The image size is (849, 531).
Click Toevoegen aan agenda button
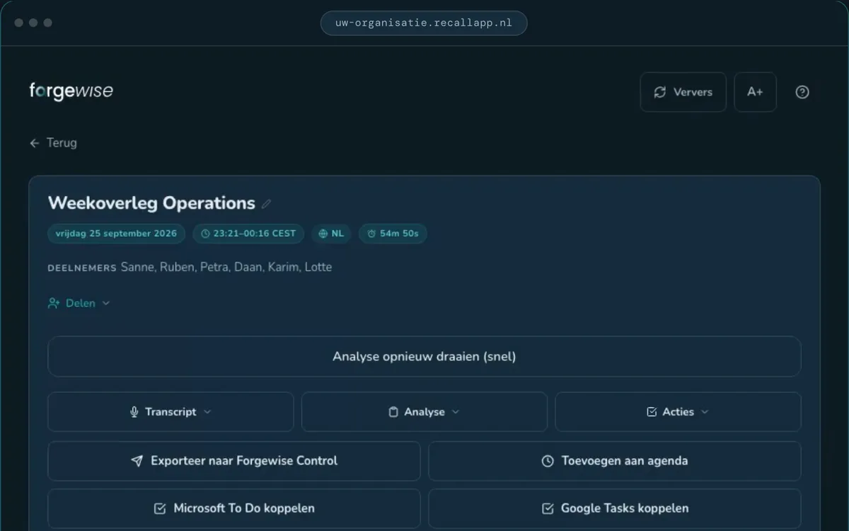pos(615,461)
